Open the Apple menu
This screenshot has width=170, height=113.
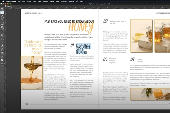pos(3,1)
